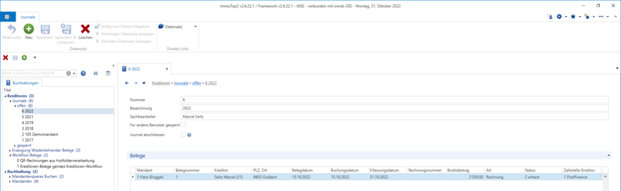Click the Kreditoren breadcrumb link
Image resolution: width=621 pixels, height=191 pixels.
click(161, 83)
